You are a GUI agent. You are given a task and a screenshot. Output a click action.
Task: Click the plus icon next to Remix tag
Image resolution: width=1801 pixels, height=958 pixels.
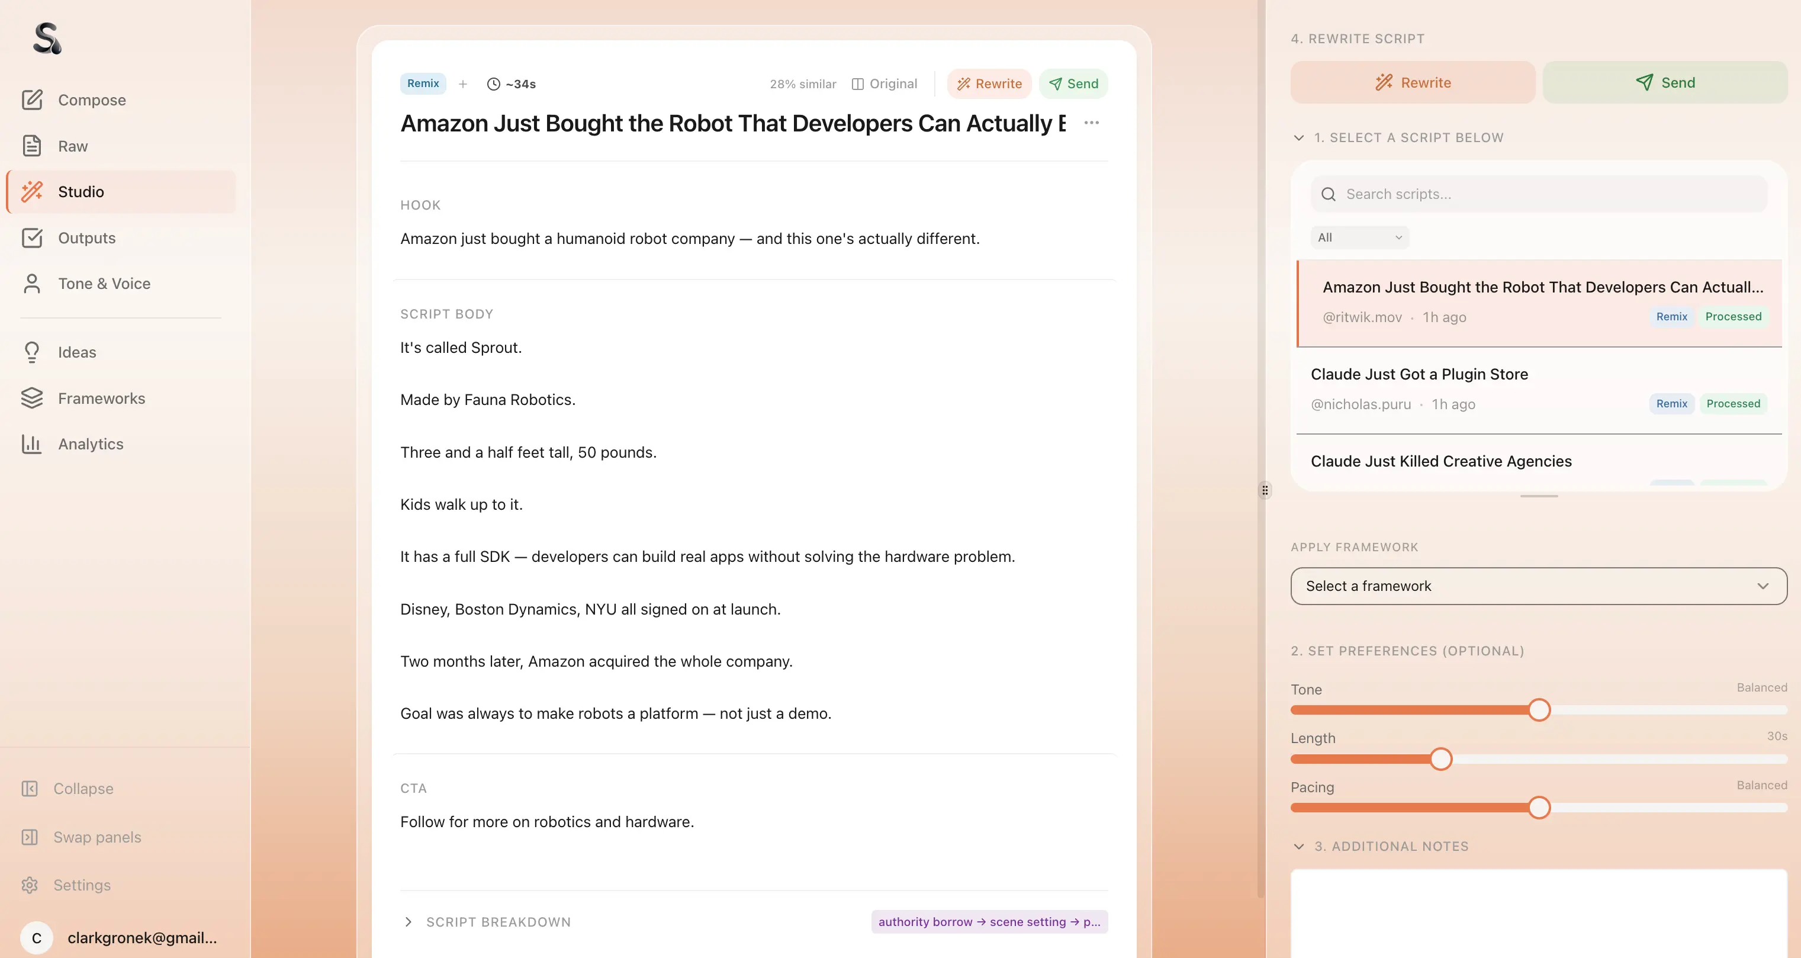[x=463, y=84]
